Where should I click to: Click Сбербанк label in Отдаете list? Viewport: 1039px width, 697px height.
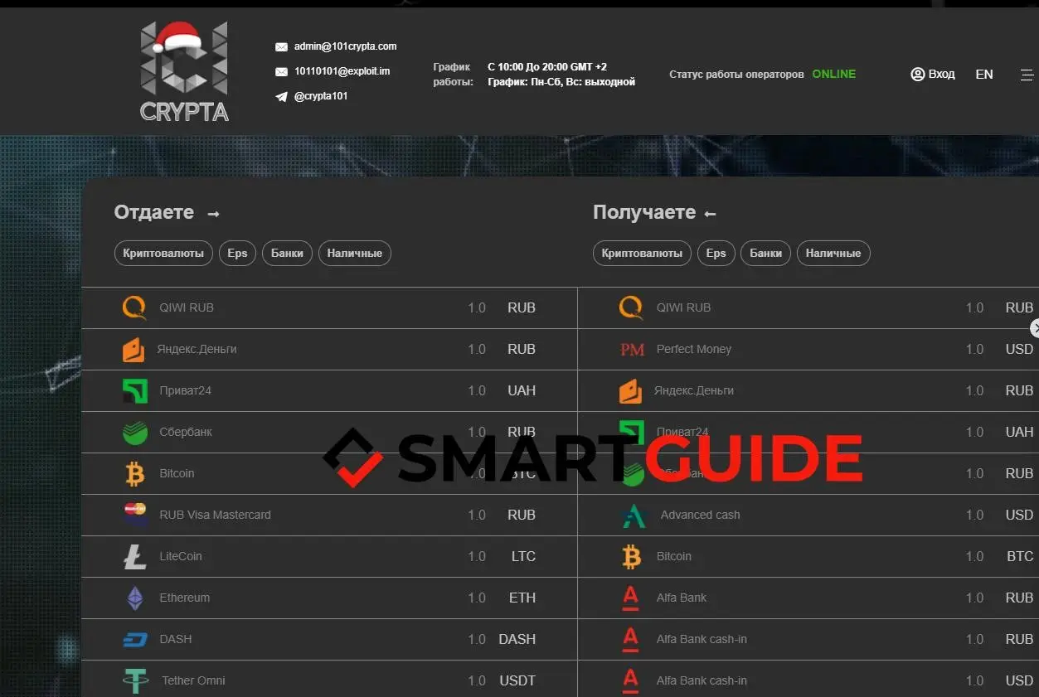(186, 432)
